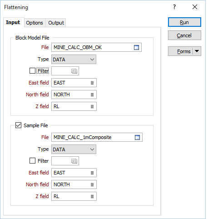The height and width of the screenshot is (219, 208).
Task: Switch to the Output tab
Action: point(56,23)
